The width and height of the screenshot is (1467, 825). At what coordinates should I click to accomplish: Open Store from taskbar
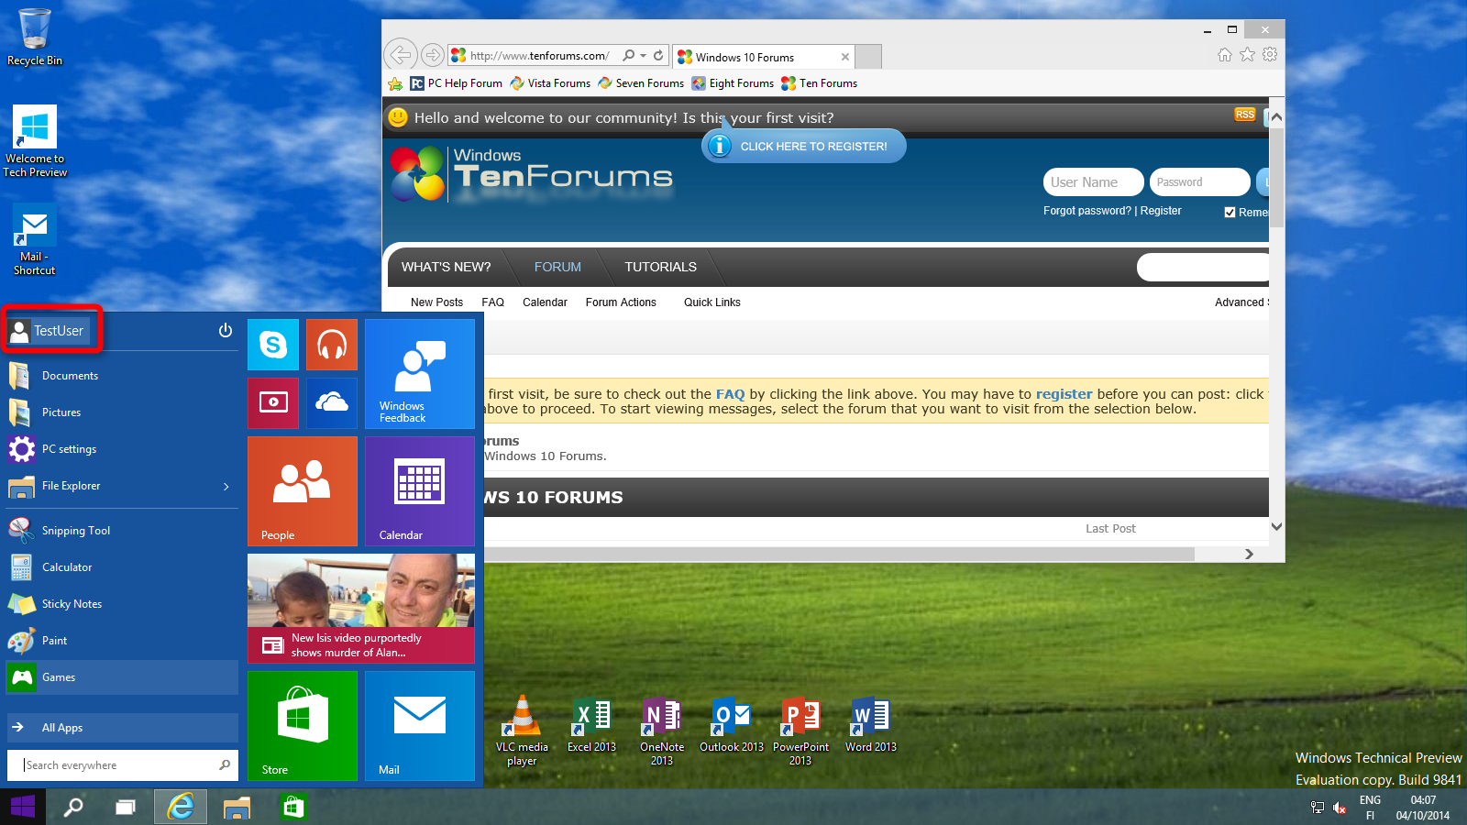[x=292, y=807]
